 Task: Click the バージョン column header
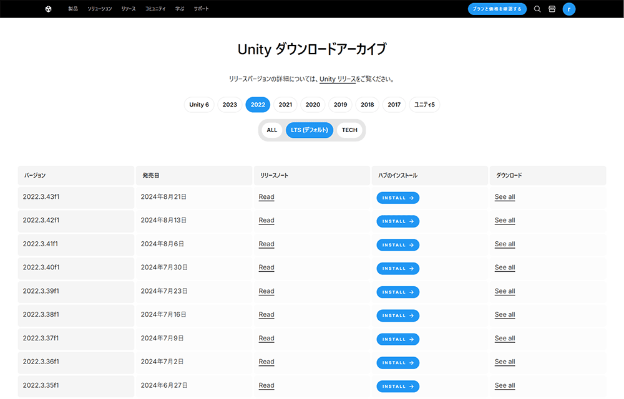coord(76,175)
